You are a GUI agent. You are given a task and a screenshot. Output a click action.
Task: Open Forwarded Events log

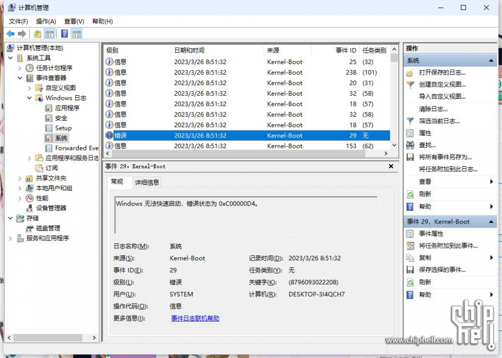76,148
